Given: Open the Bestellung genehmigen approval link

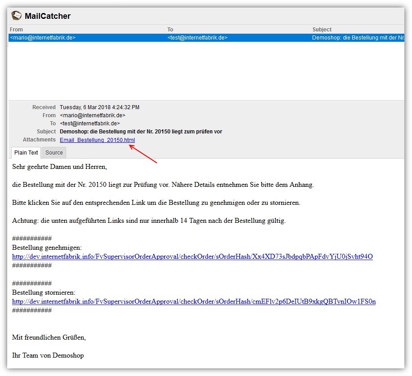Looking at the screenshot, I should (x=193, y=257).
